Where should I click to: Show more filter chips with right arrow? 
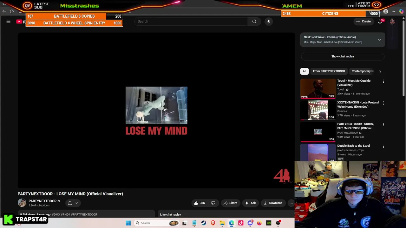click(380, 72)
